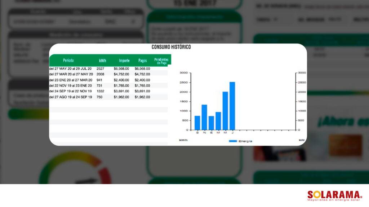Click the CONSUMO HISTÓRICO title
369x207 pixels.
click(x=171, y=47)
